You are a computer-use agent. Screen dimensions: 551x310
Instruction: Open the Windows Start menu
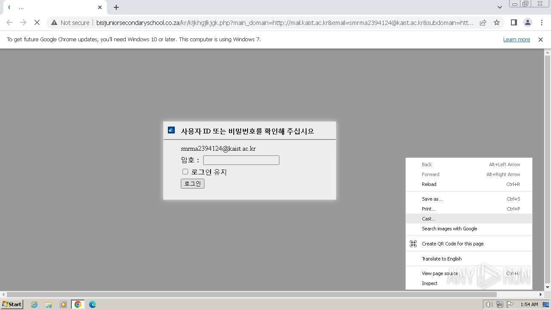tap(12, 304)
